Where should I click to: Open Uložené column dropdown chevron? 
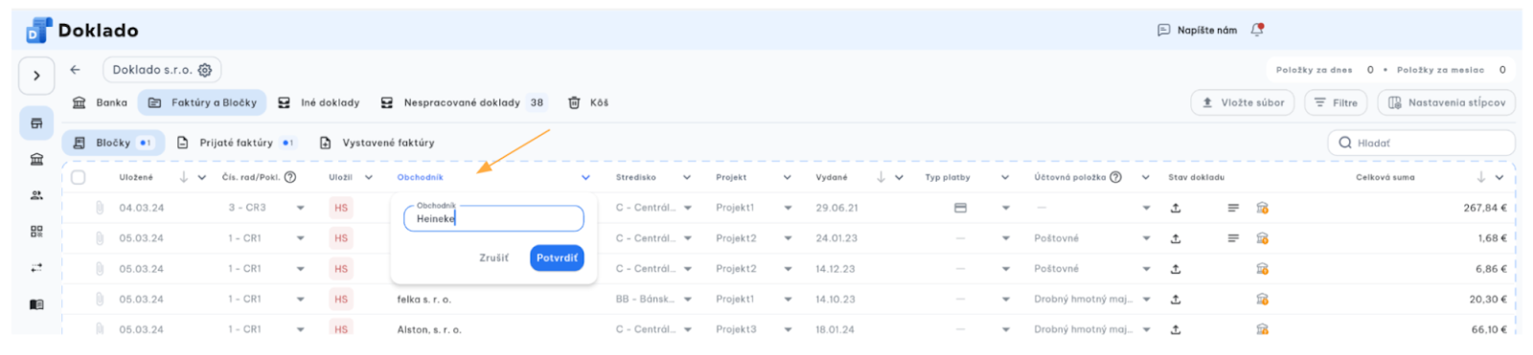tap(201, 177)
